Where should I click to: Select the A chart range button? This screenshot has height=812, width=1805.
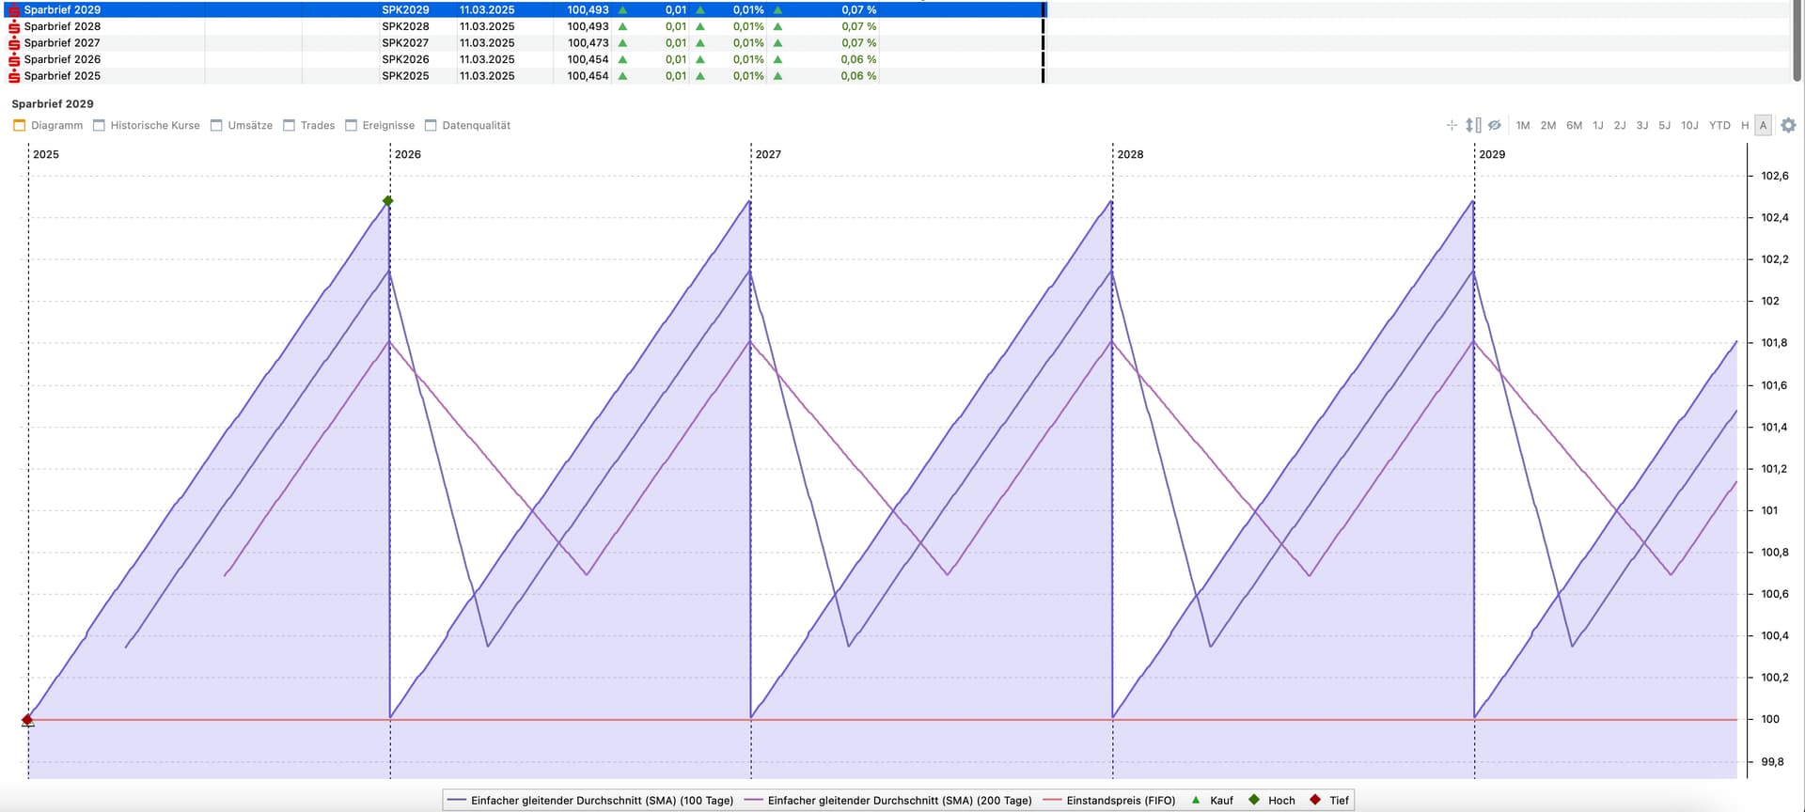click(x=1764, y=126)
